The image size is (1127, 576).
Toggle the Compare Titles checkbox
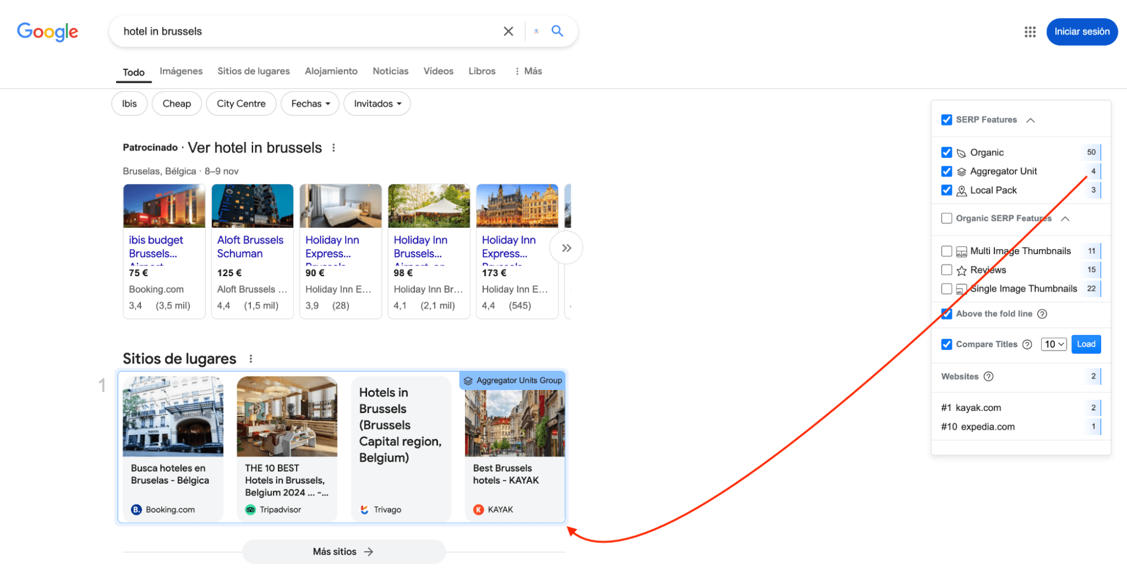coord(947,344)
